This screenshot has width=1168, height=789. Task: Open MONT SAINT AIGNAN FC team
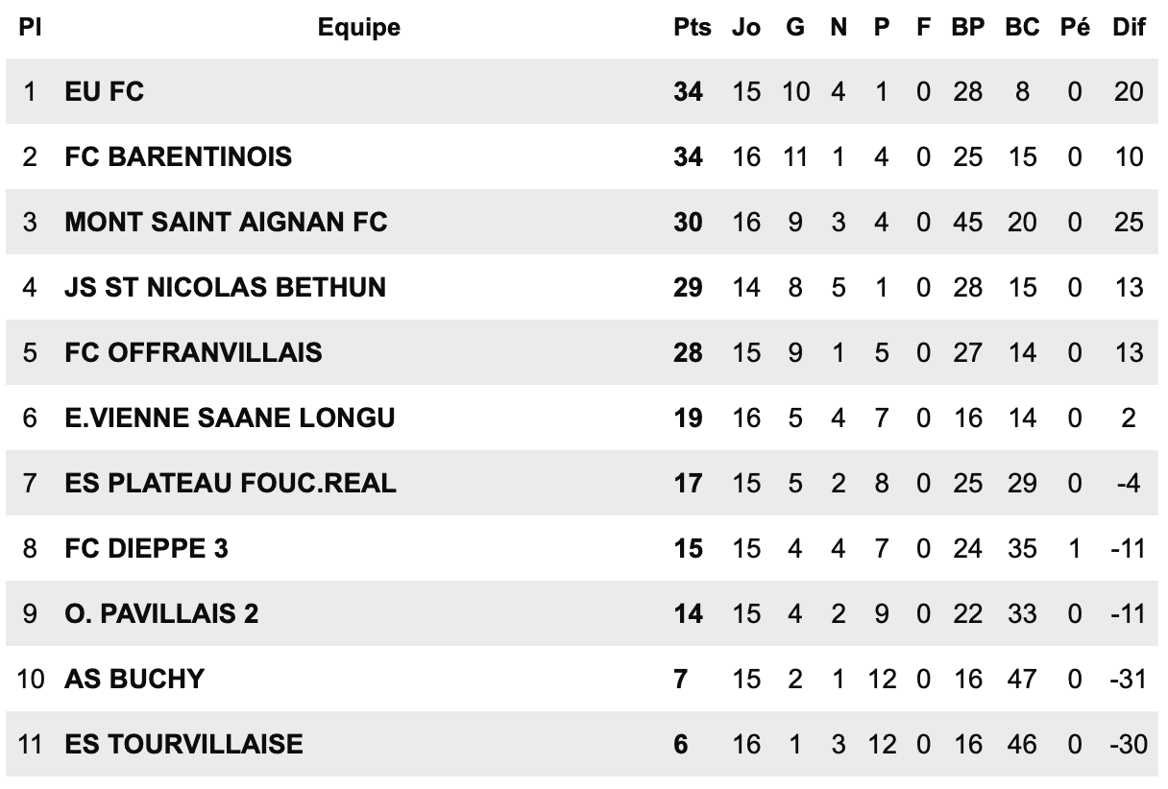click(226, 222)
